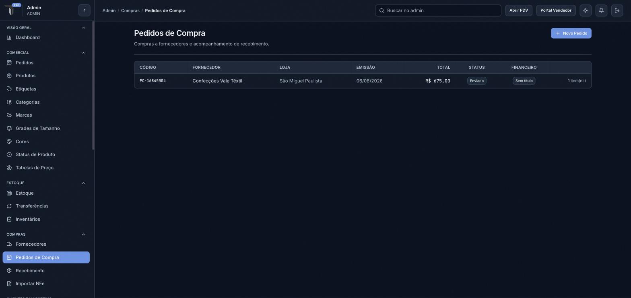
Task: Toggle the light/dark theme sun icon
Action: click(586, 10)
